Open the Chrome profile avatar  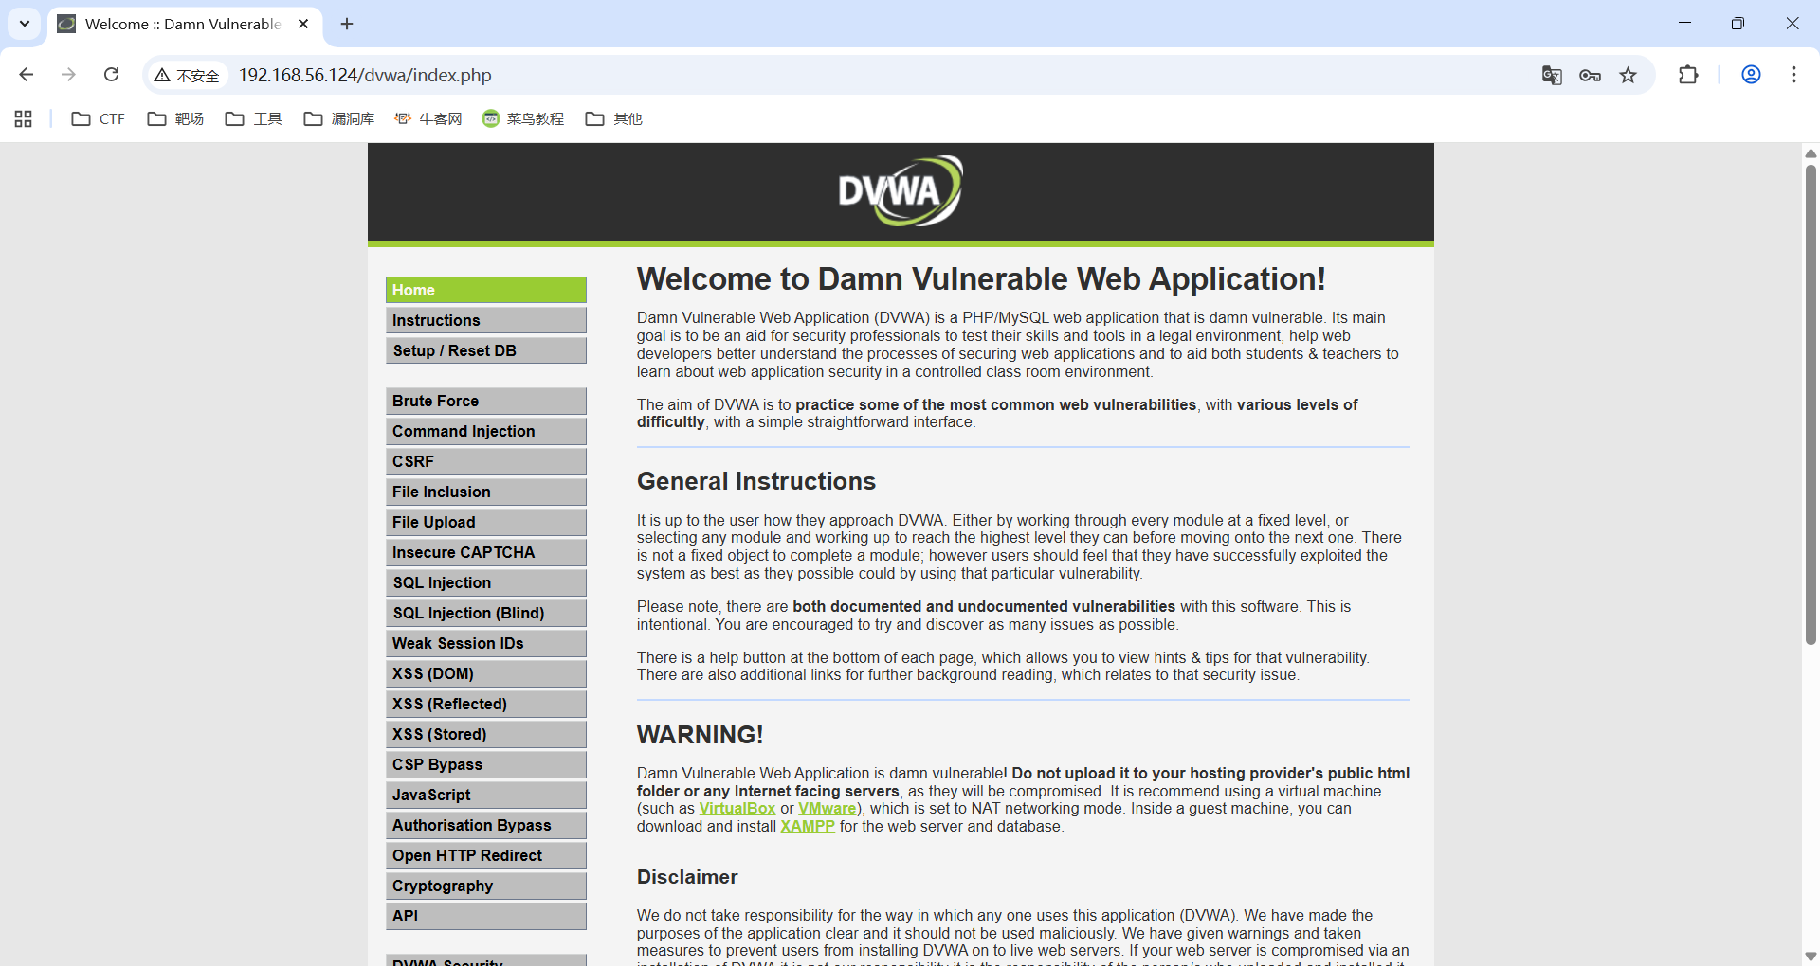point(1751,75)
